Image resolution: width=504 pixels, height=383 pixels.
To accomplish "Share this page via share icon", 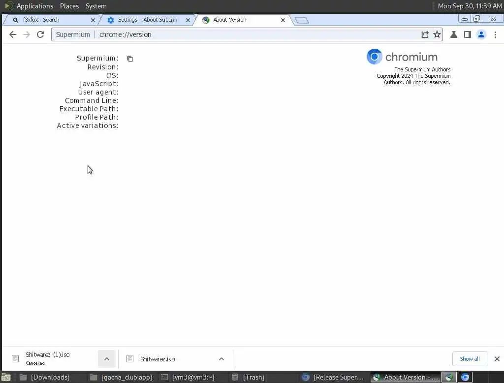I will pos(425,34).
